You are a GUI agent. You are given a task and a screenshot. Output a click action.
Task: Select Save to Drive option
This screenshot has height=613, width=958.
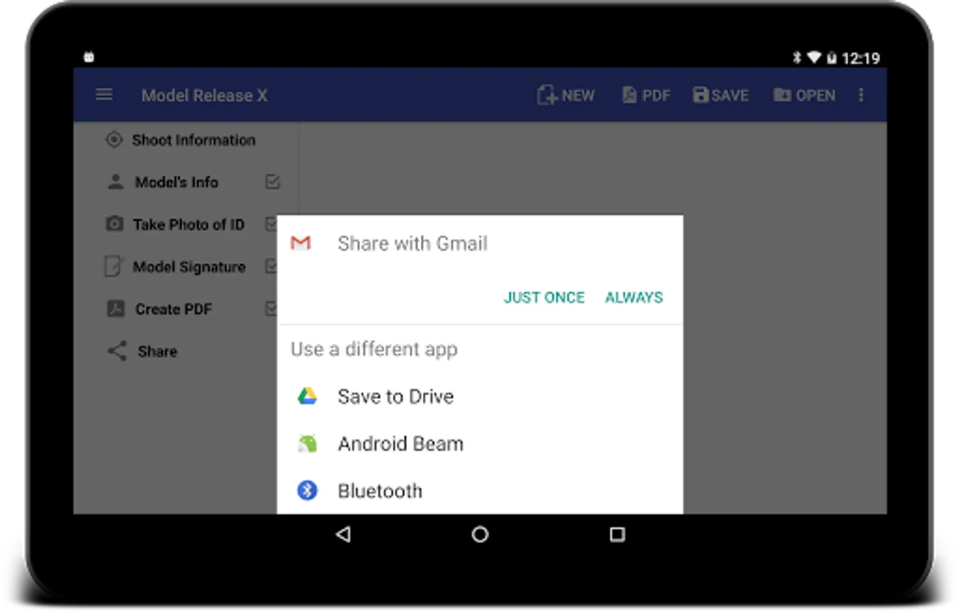[x=480, y=396]
